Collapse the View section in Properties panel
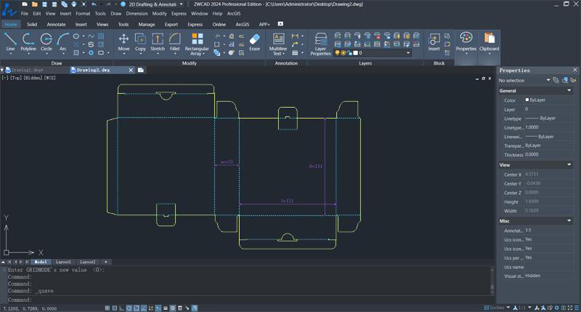This screenshot has width=581, height=312. point(569,165)
